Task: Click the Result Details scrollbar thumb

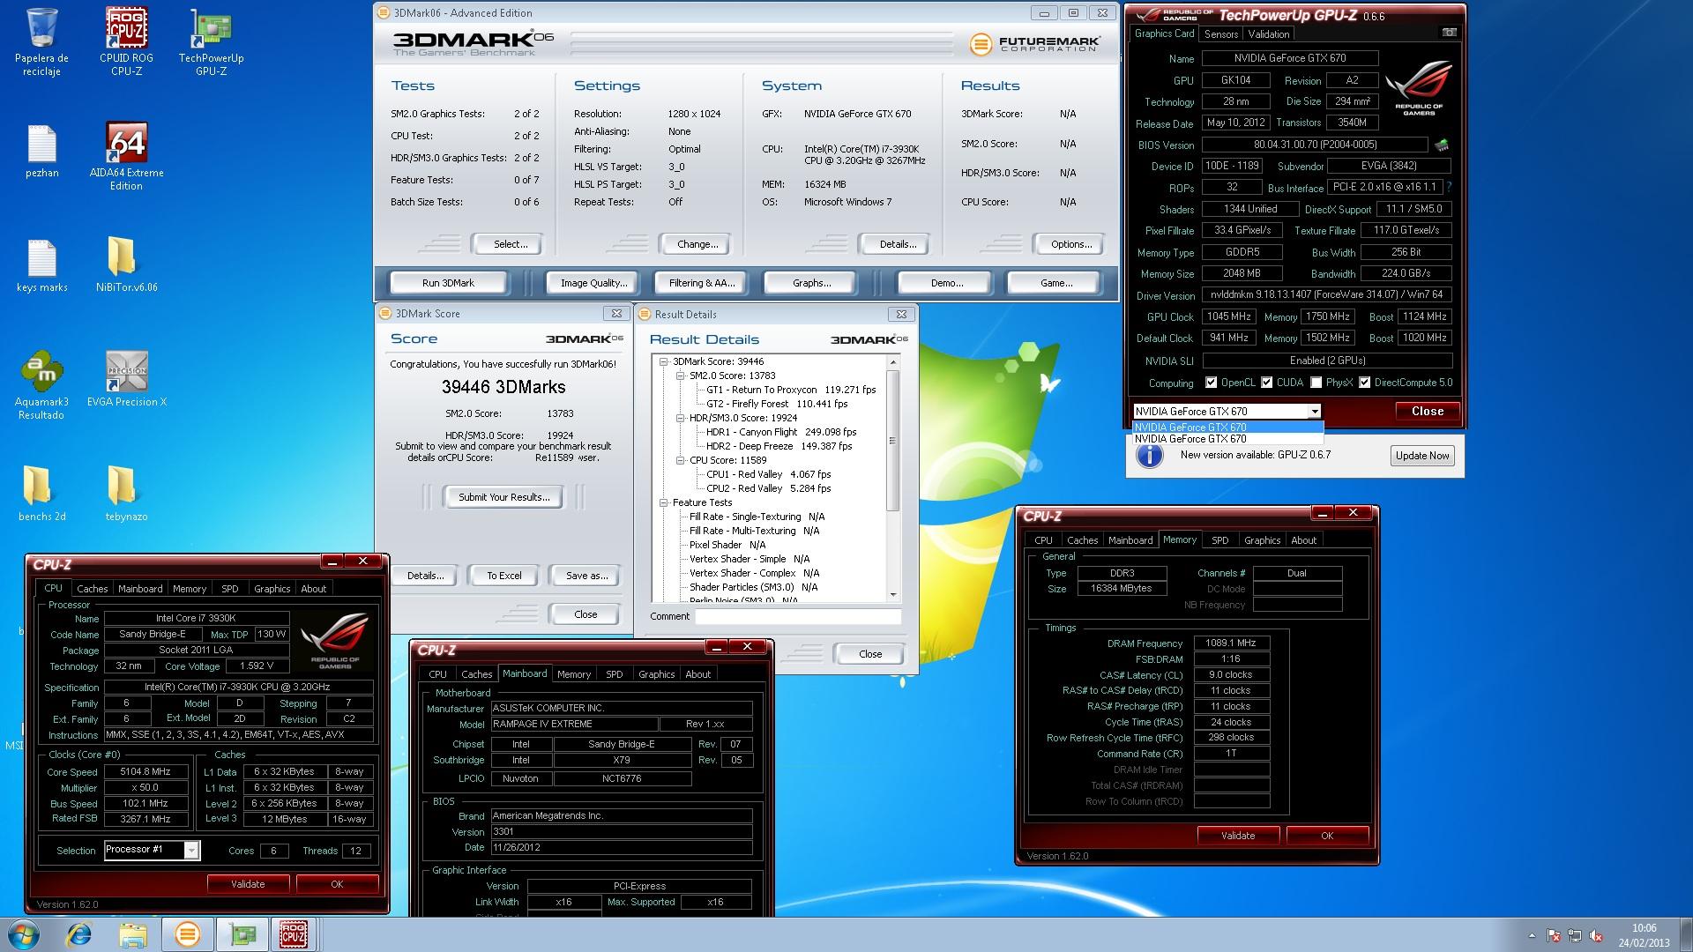Action: 892,441
